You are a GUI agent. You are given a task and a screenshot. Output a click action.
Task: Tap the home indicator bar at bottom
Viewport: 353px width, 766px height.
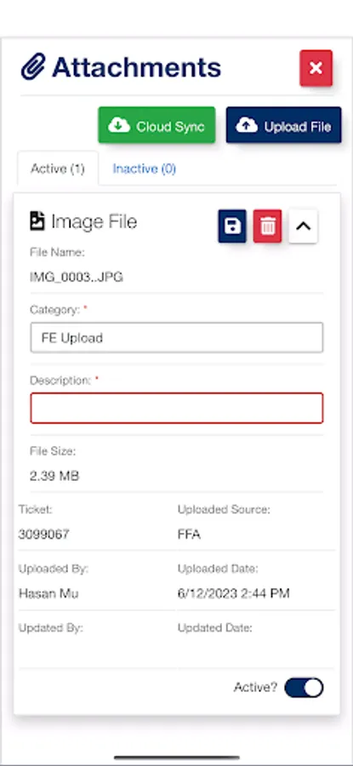pos(177,757)
